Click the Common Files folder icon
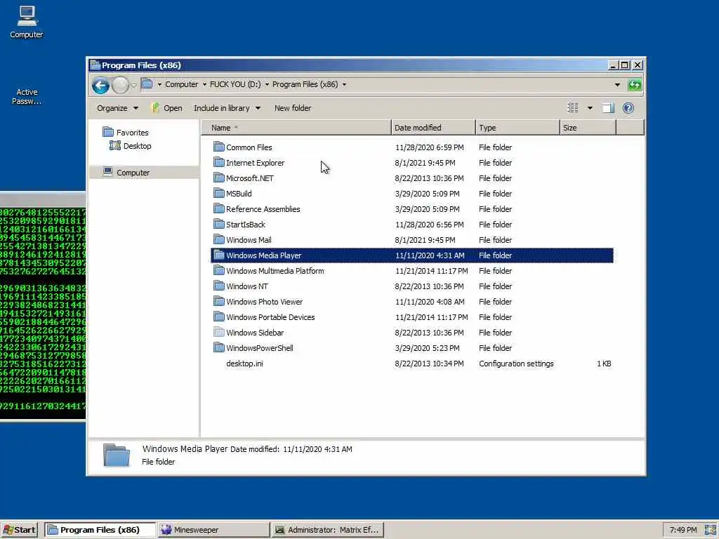This screenshot has width=719, height=539. coord(219,147)
